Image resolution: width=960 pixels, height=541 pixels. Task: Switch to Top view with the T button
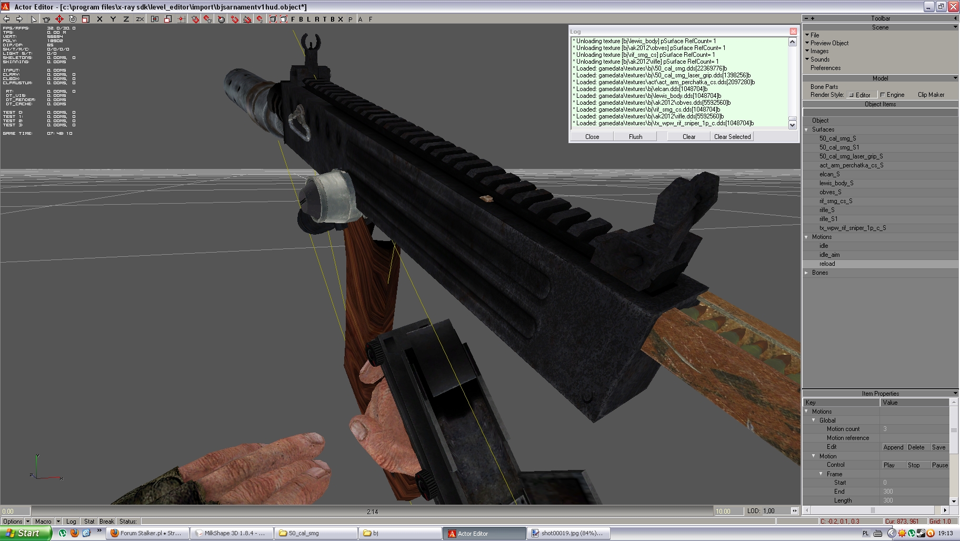[325, 19]
